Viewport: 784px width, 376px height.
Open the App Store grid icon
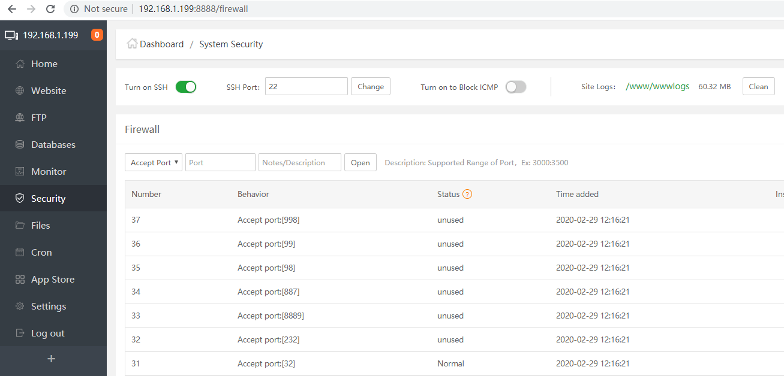[x=20, y=280]
